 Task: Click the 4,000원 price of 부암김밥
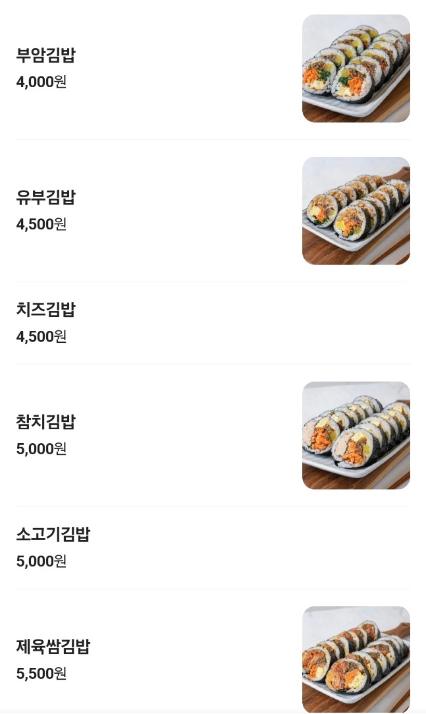click(x=41, y=83)
